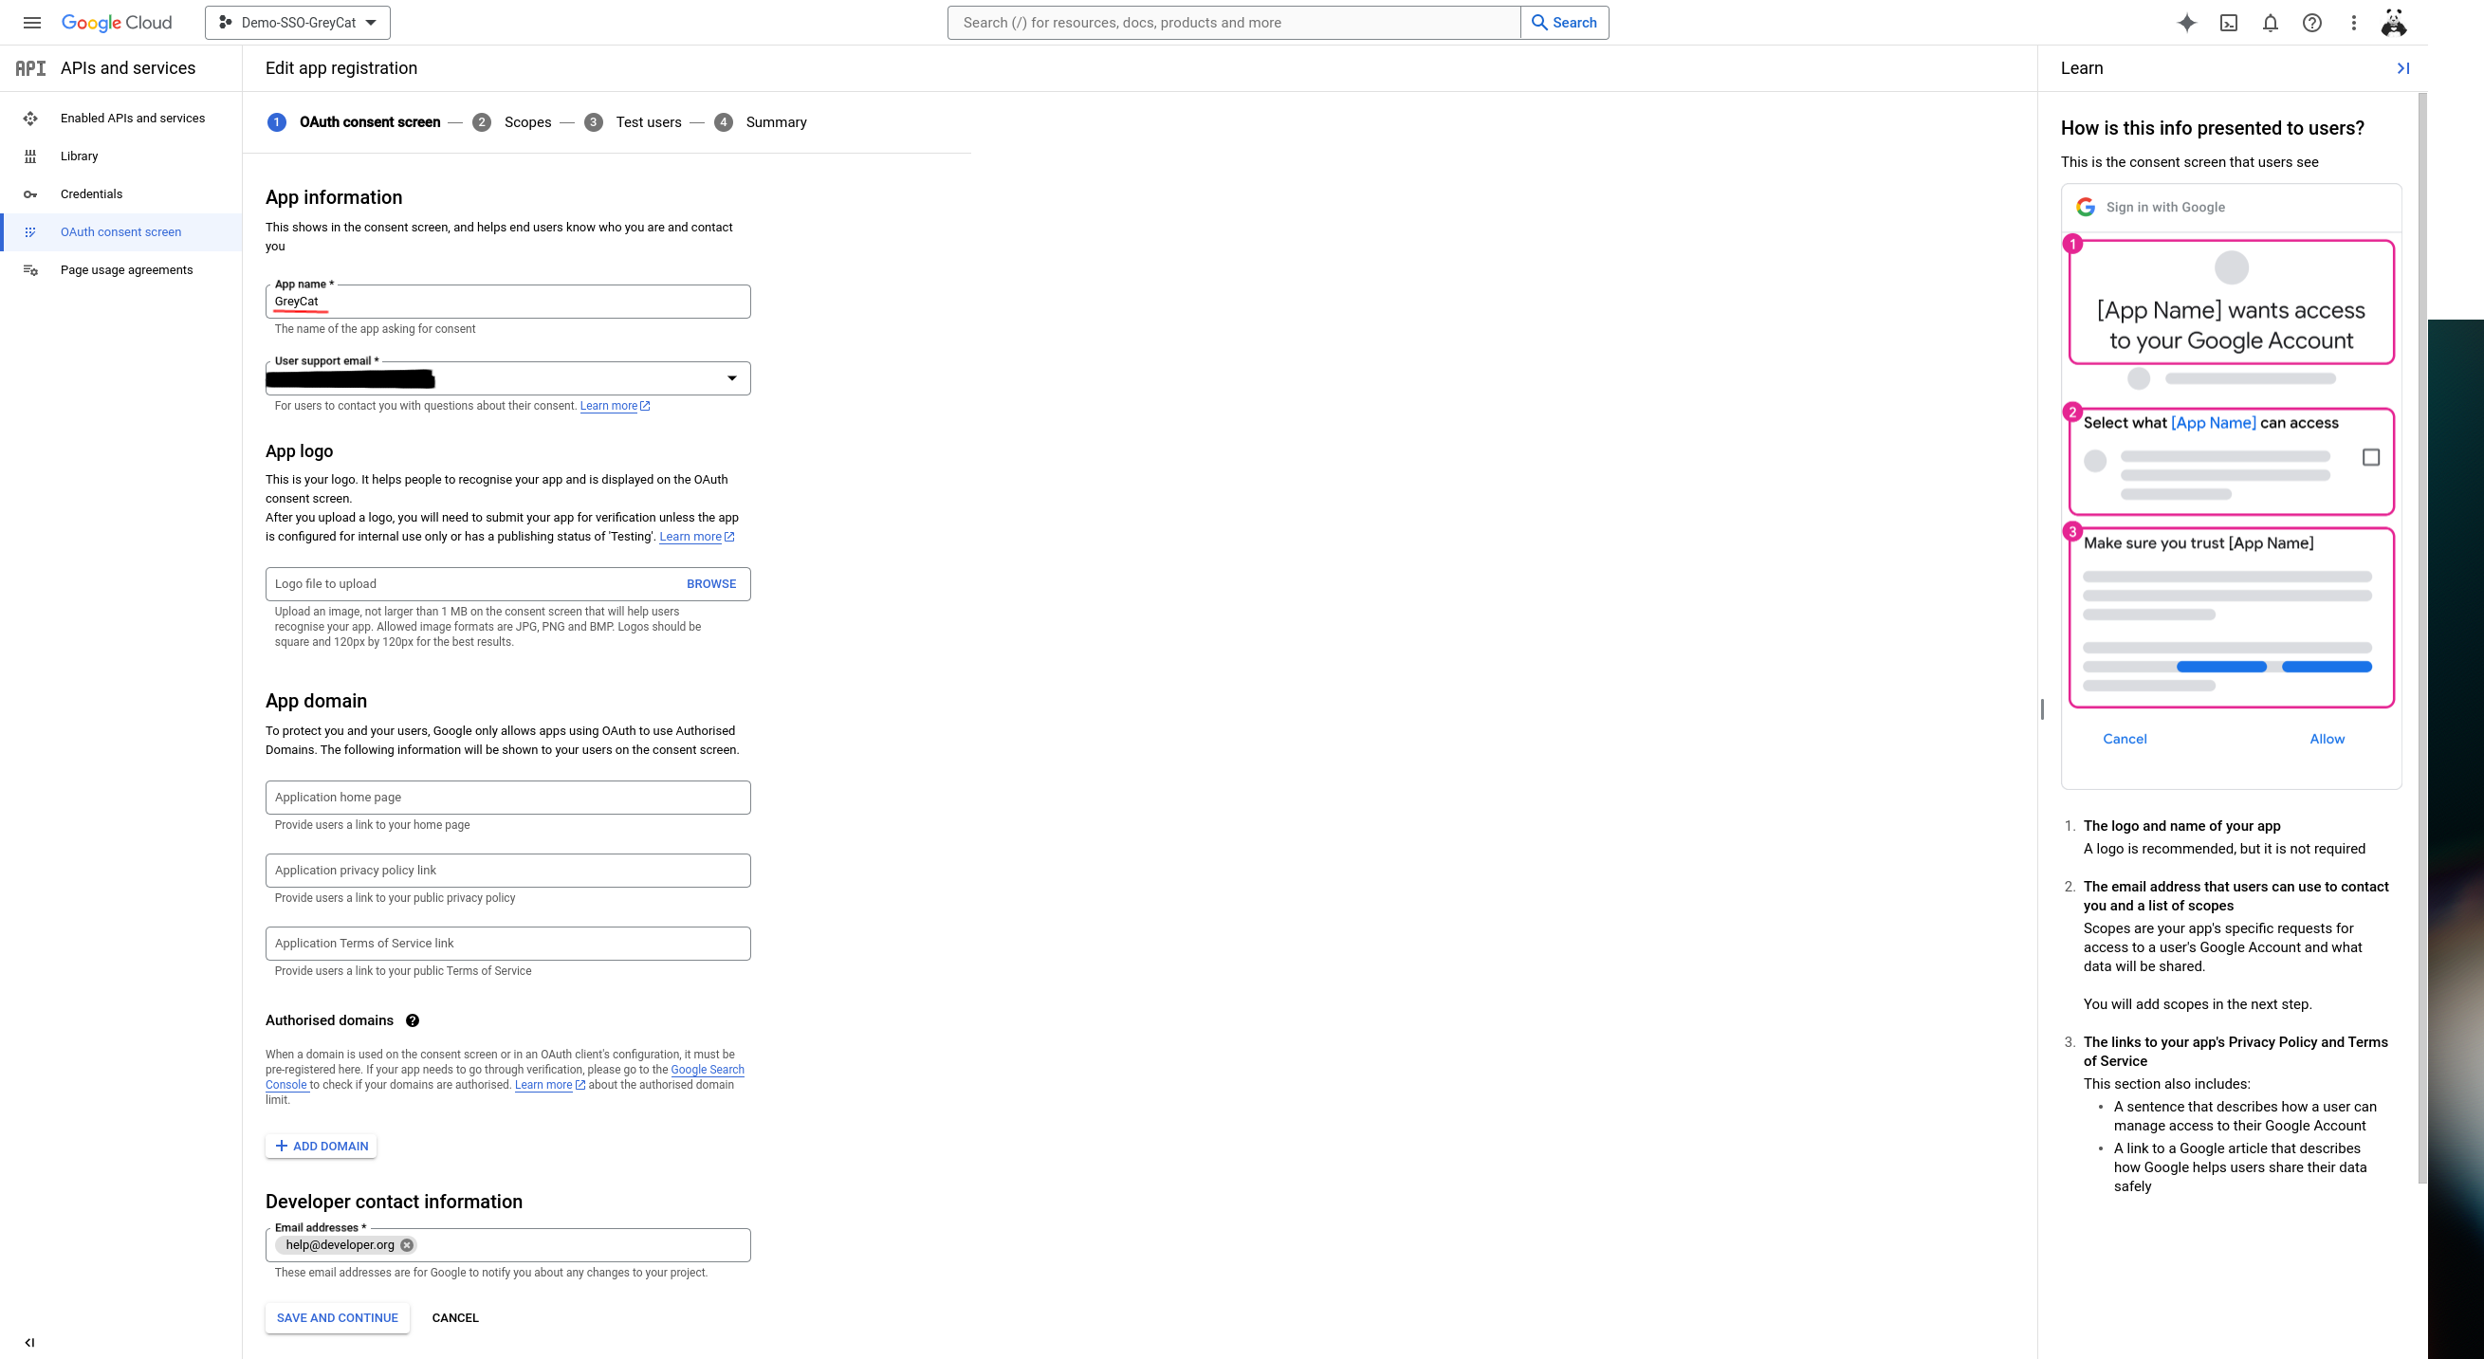
Task: Click Allow in consent preview image
Action: point(2326,739)
